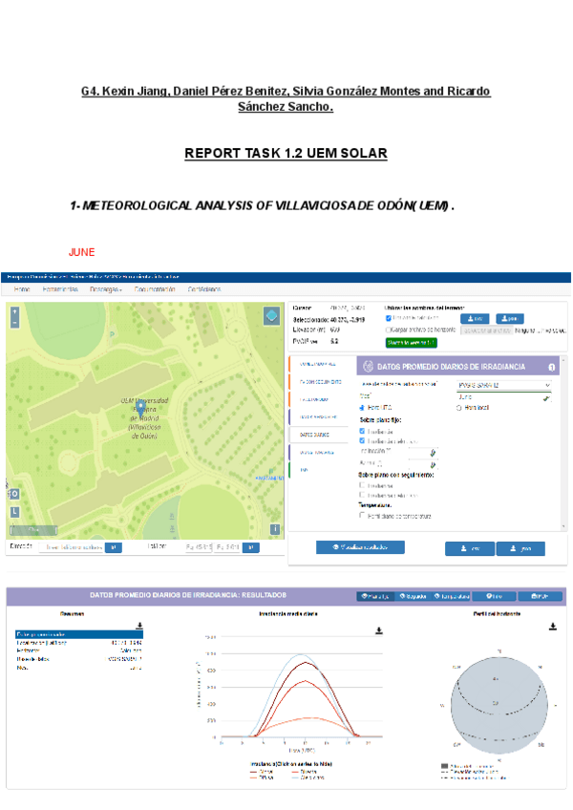Open the month dropdown showing June
The width and height of the screenshot is (573, 810).
(x=502, y=396)
